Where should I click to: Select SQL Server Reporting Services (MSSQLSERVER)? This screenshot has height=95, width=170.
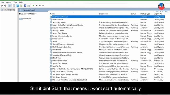click(x=70, y=80)
